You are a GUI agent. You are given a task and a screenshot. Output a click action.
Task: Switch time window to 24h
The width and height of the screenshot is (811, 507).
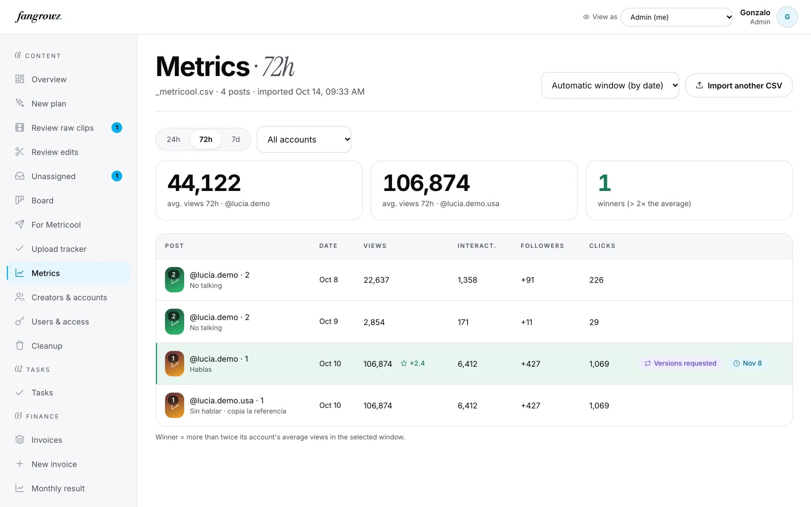click(173, 139)
